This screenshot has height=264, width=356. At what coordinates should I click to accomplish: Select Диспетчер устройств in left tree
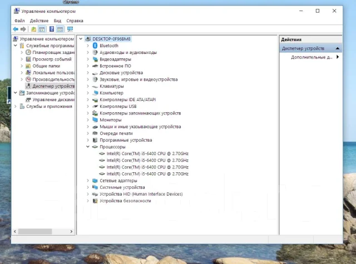tap(53, 86)
